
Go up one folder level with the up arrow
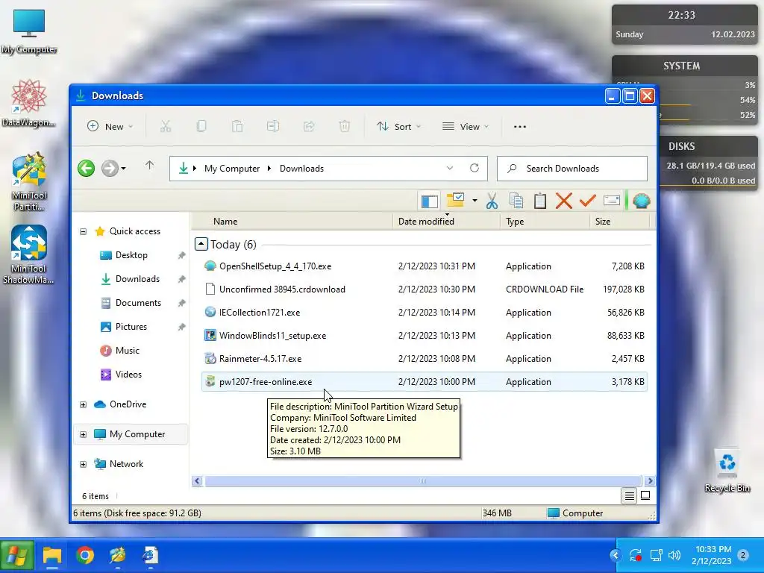click(x=149, y=166)
